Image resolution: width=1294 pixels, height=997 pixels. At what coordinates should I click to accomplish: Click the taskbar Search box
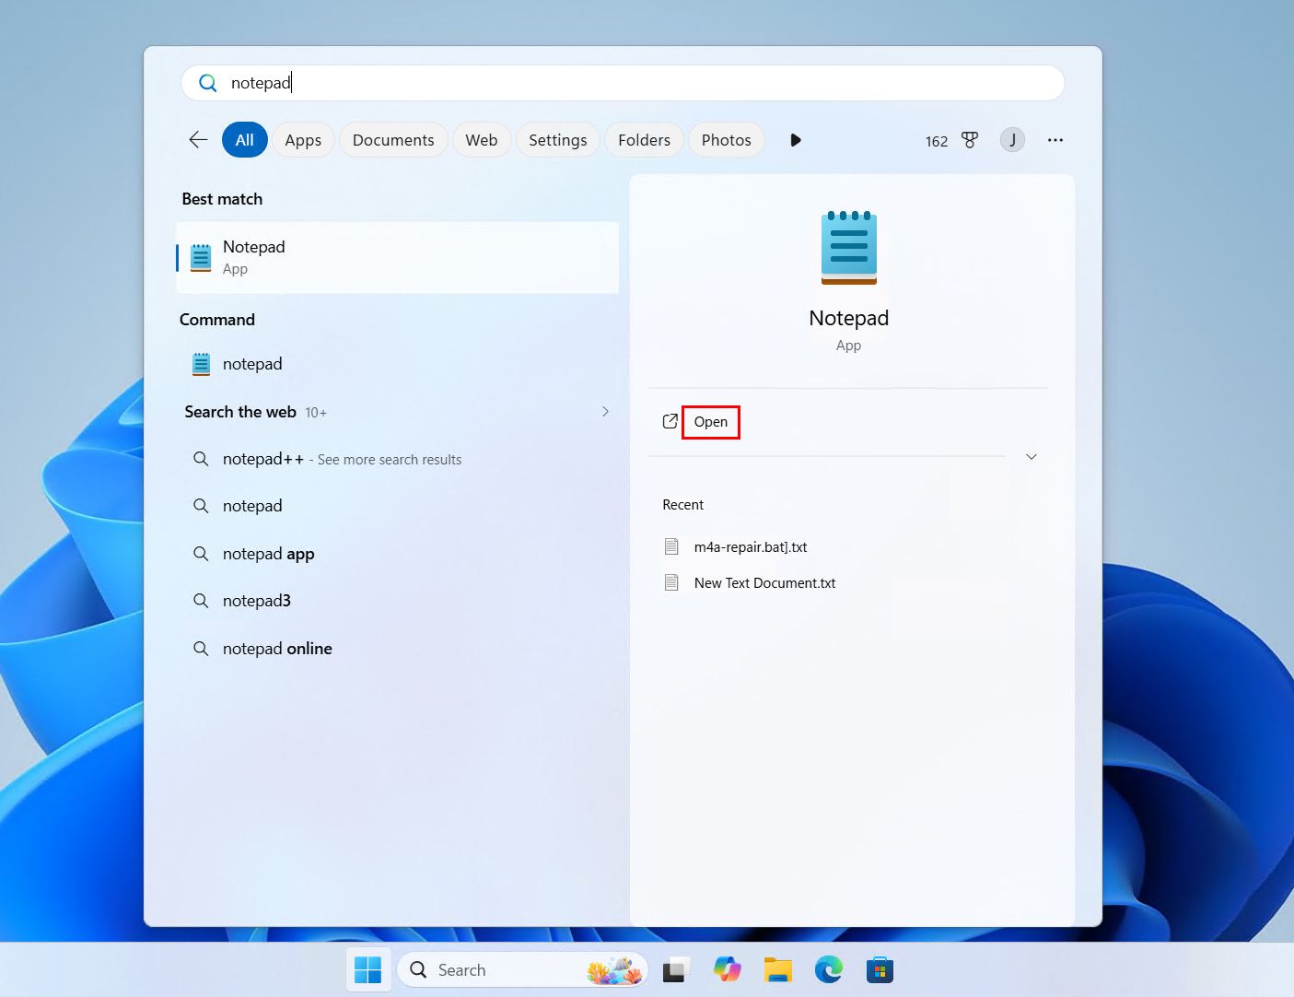point(523,970)
